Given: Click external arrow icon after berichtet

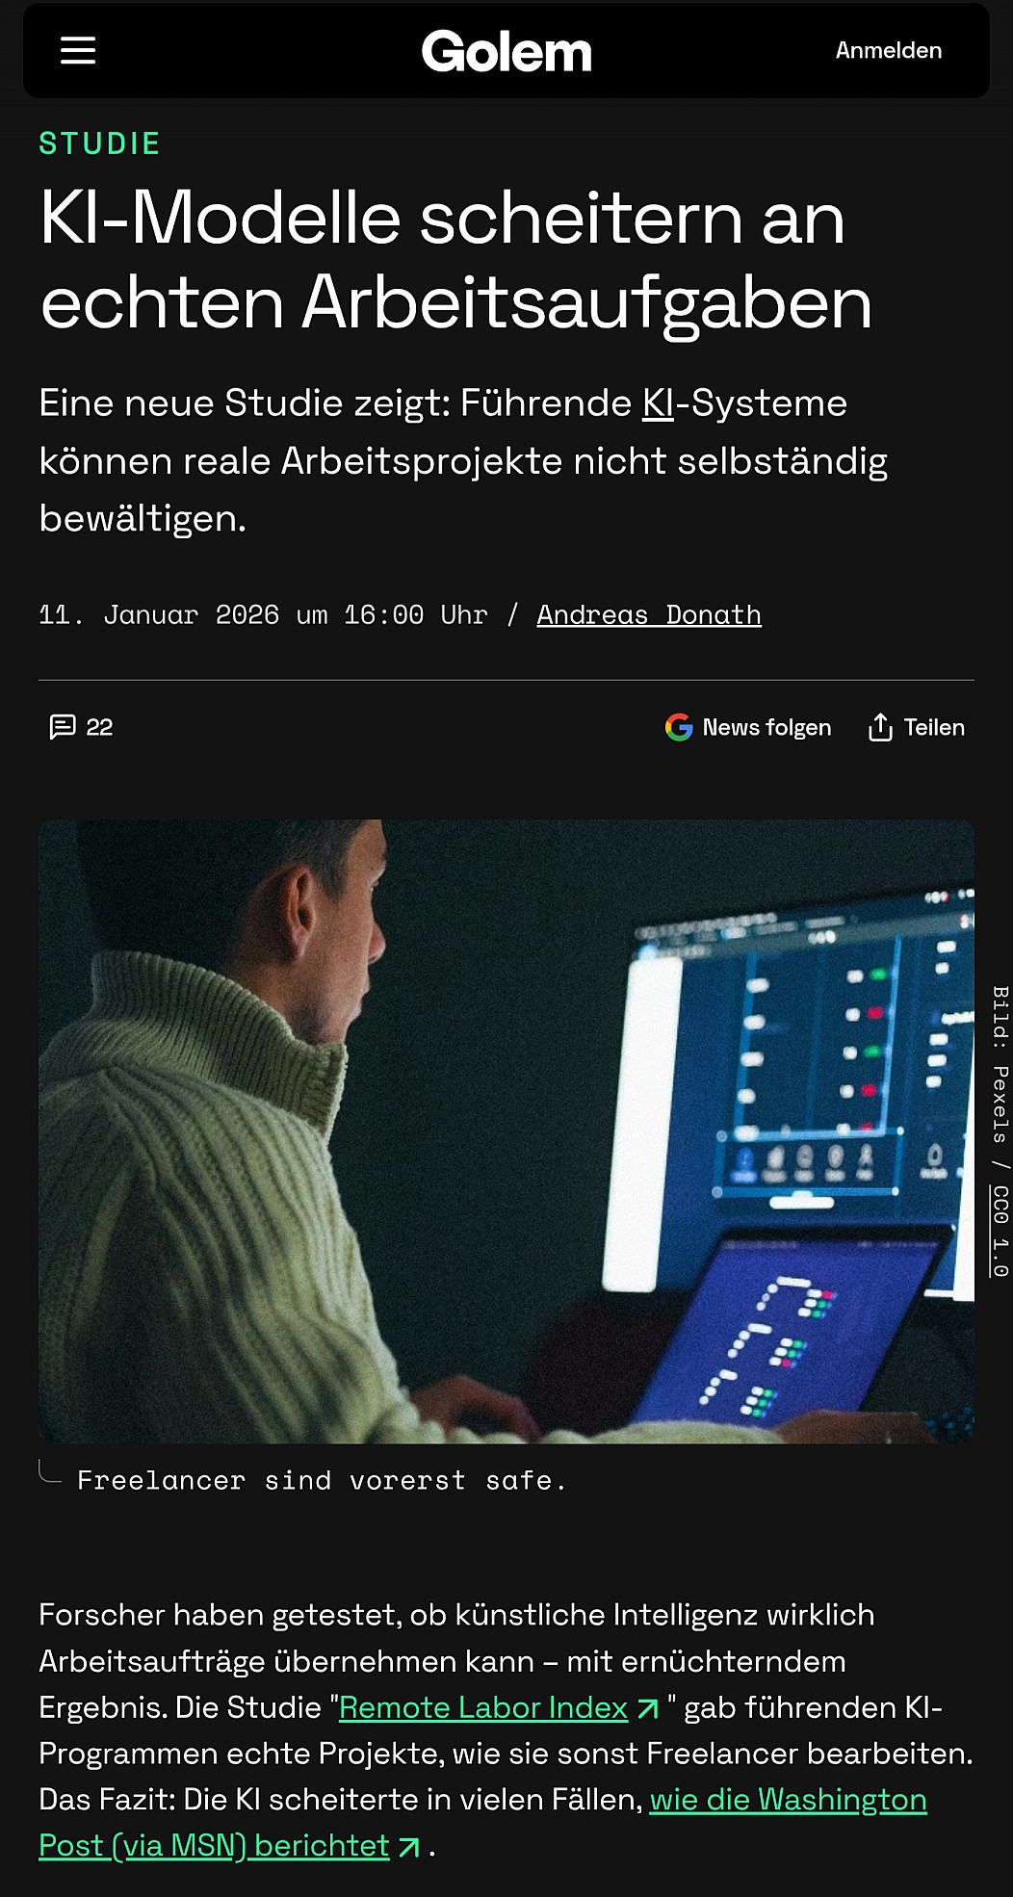Looking at the screenshot, I should click(x=409, y=1847).
